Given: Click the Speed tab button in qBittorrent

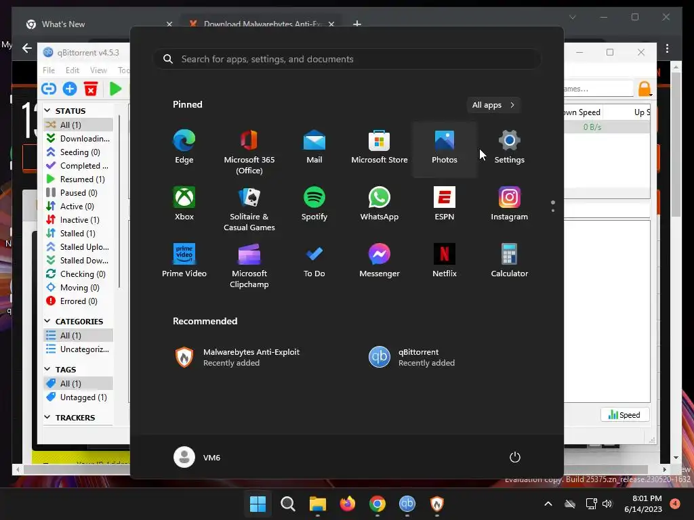Looking at the screenshot, I should tap(624, 415).
